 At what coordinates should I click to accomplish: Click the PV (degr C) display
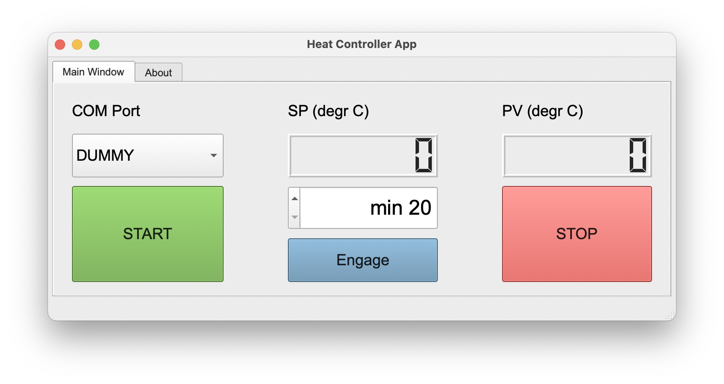coord(577,156)
